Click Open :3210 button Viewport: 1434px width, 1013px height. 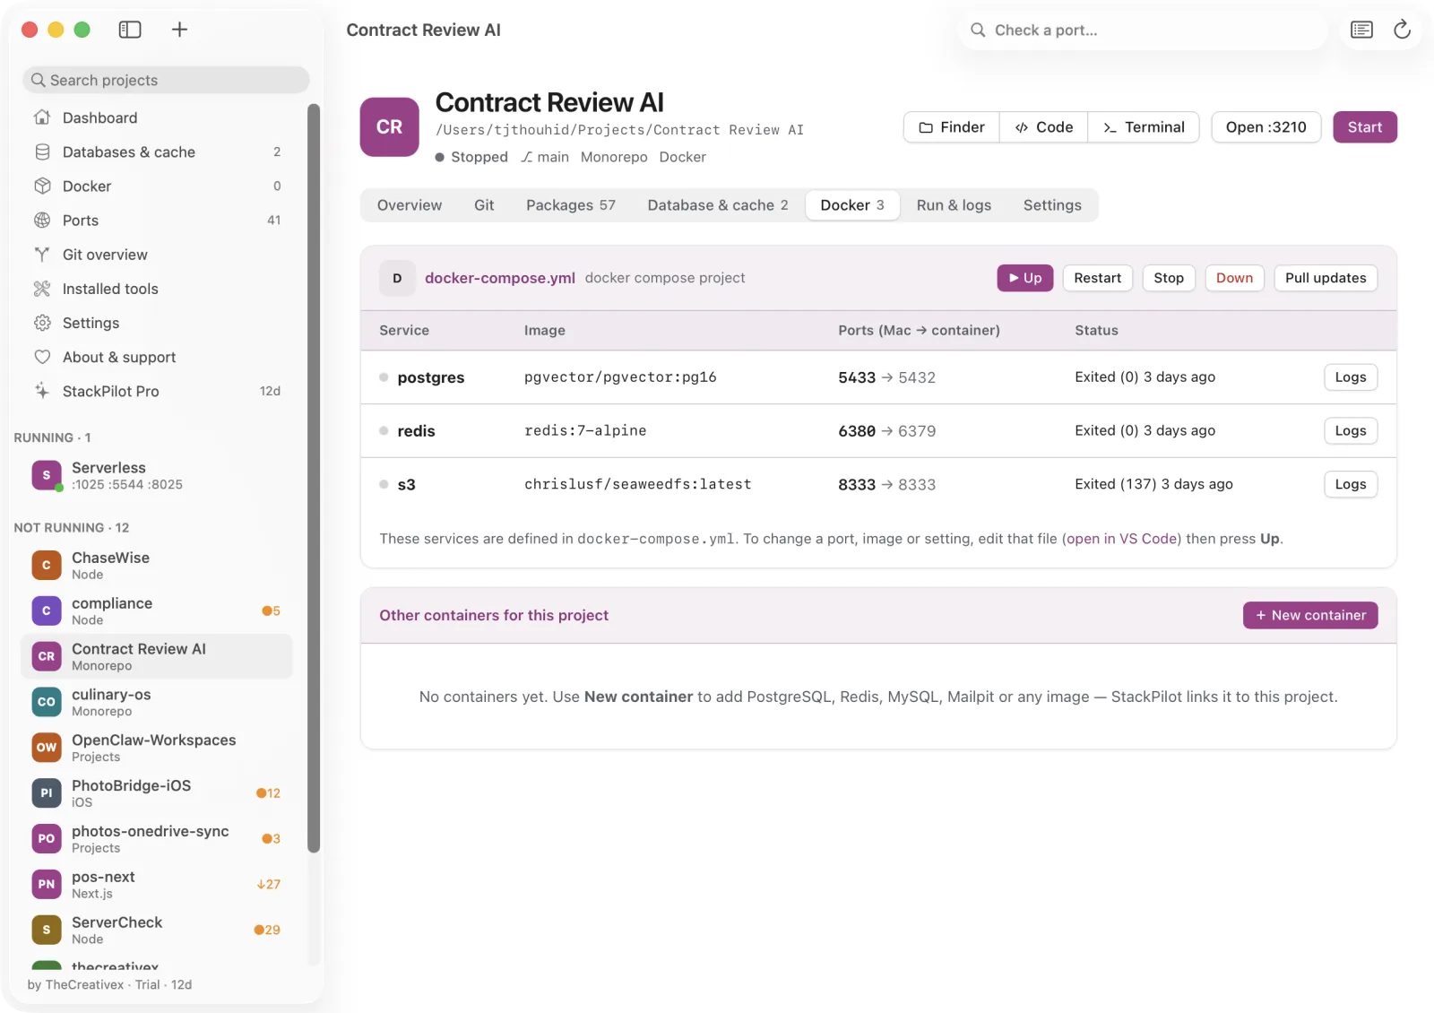pyautogui.click(x=1266, y=127)
